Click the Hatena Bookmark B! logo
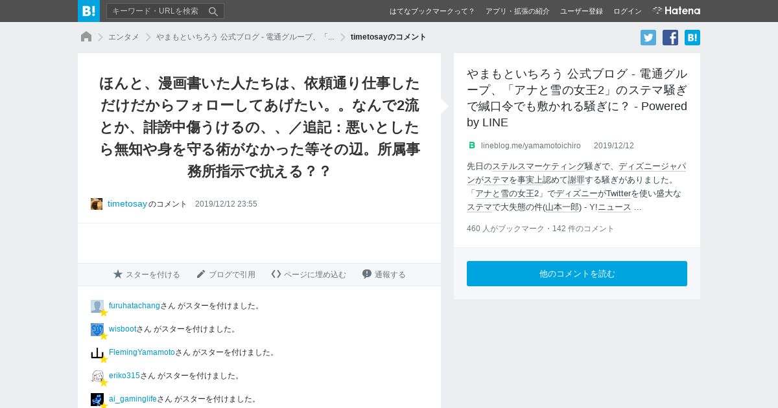The height and width of the screenshot is (408, 778). click(x=89, y=11)
